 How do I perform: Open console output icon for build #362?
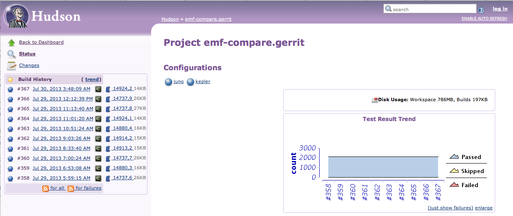point(98,138)
